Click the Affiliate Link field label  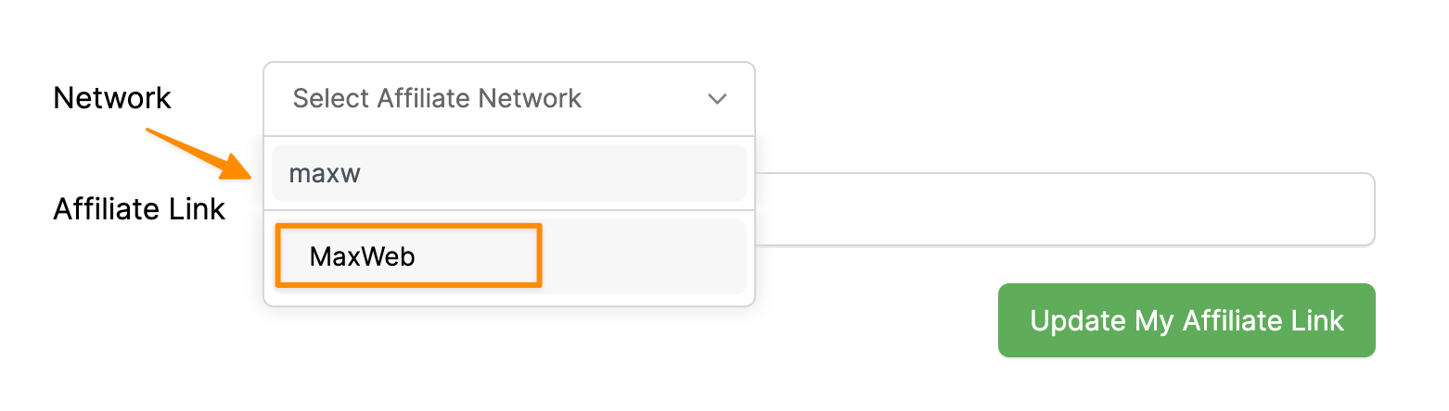(x=139, y=209)
